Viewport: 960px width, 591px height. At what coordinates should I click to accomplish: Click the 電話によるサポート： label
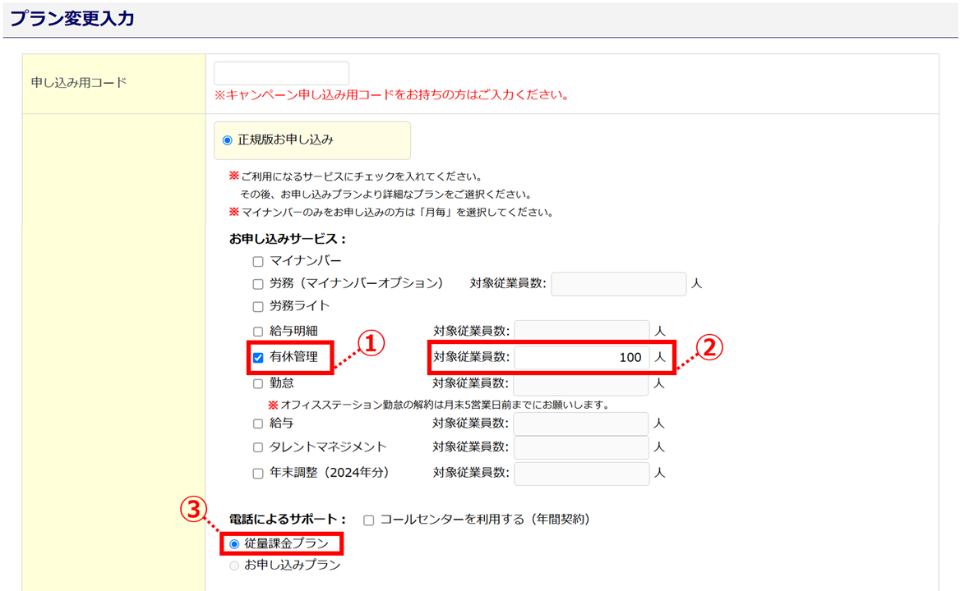288,520
